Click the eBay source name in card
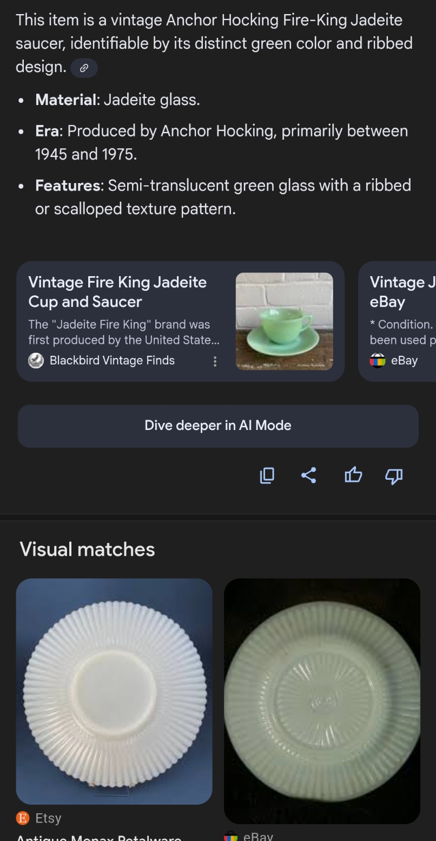The image size is (436, 841). click(404, 361)
